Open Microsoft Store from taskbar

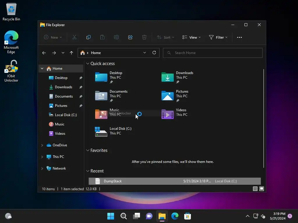[187, 216]
